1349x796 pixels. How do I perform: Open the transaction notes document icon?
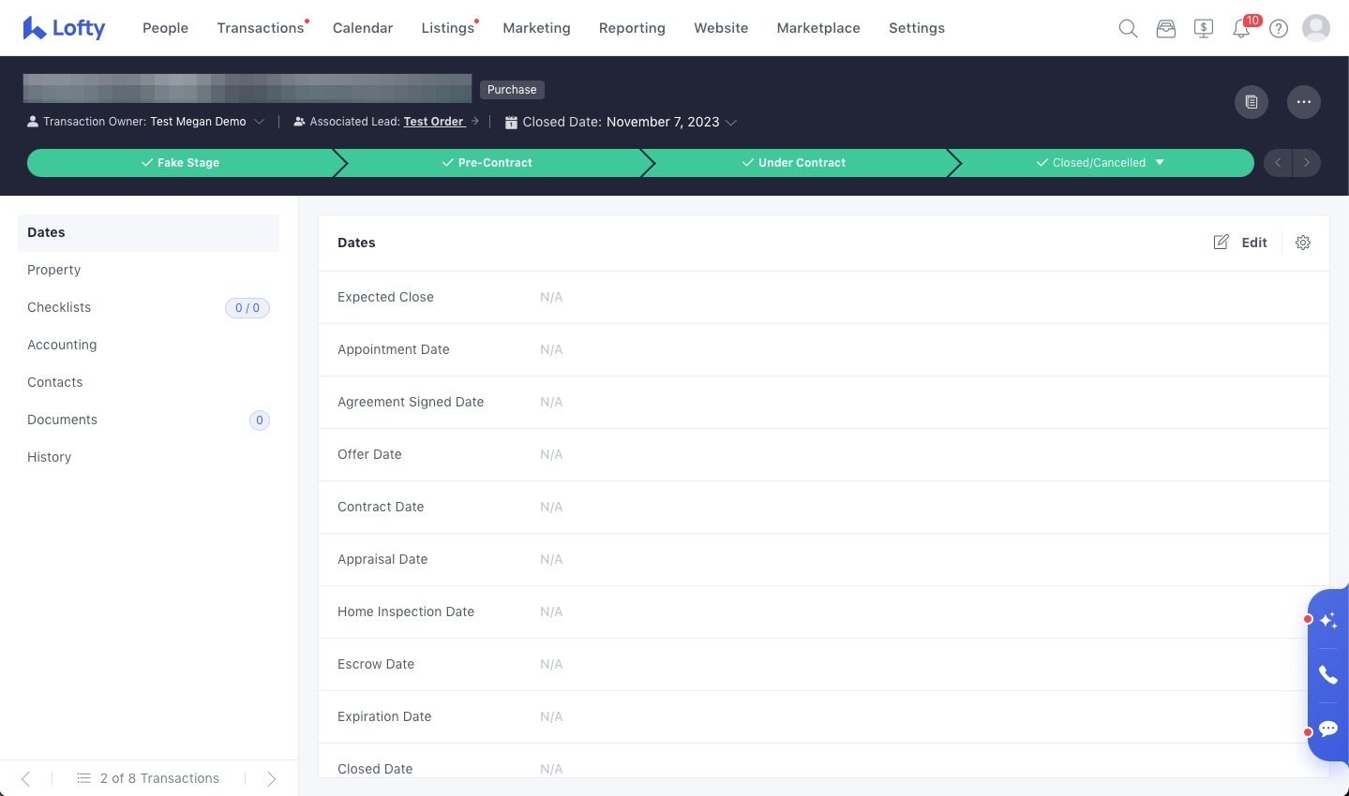[x=1252, y=102]
